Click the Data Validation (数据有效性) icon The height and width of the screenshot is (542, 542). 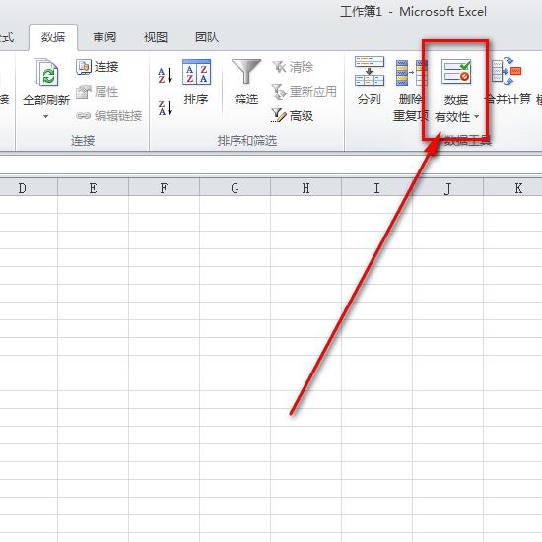456,72
